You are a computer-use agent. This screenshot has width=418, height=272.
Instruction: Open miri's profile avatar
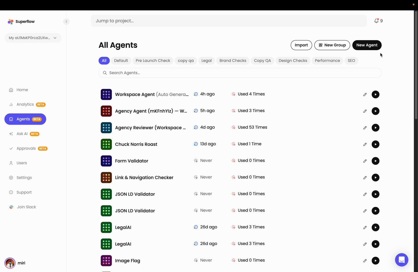tap(10, 263)
